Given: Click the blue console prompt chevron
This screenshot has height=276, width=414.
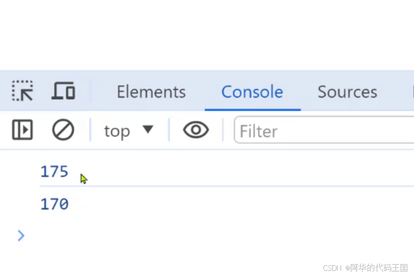Looking at the screenshot, I should pyautogui.click(x=21, y=236).
